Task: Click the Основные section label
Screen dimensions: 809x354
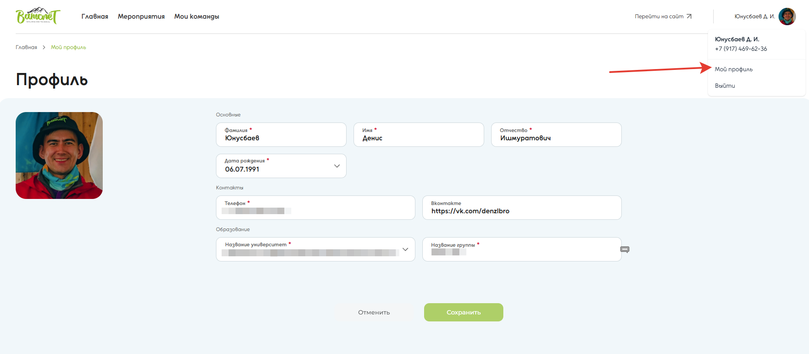Action: 228,115
